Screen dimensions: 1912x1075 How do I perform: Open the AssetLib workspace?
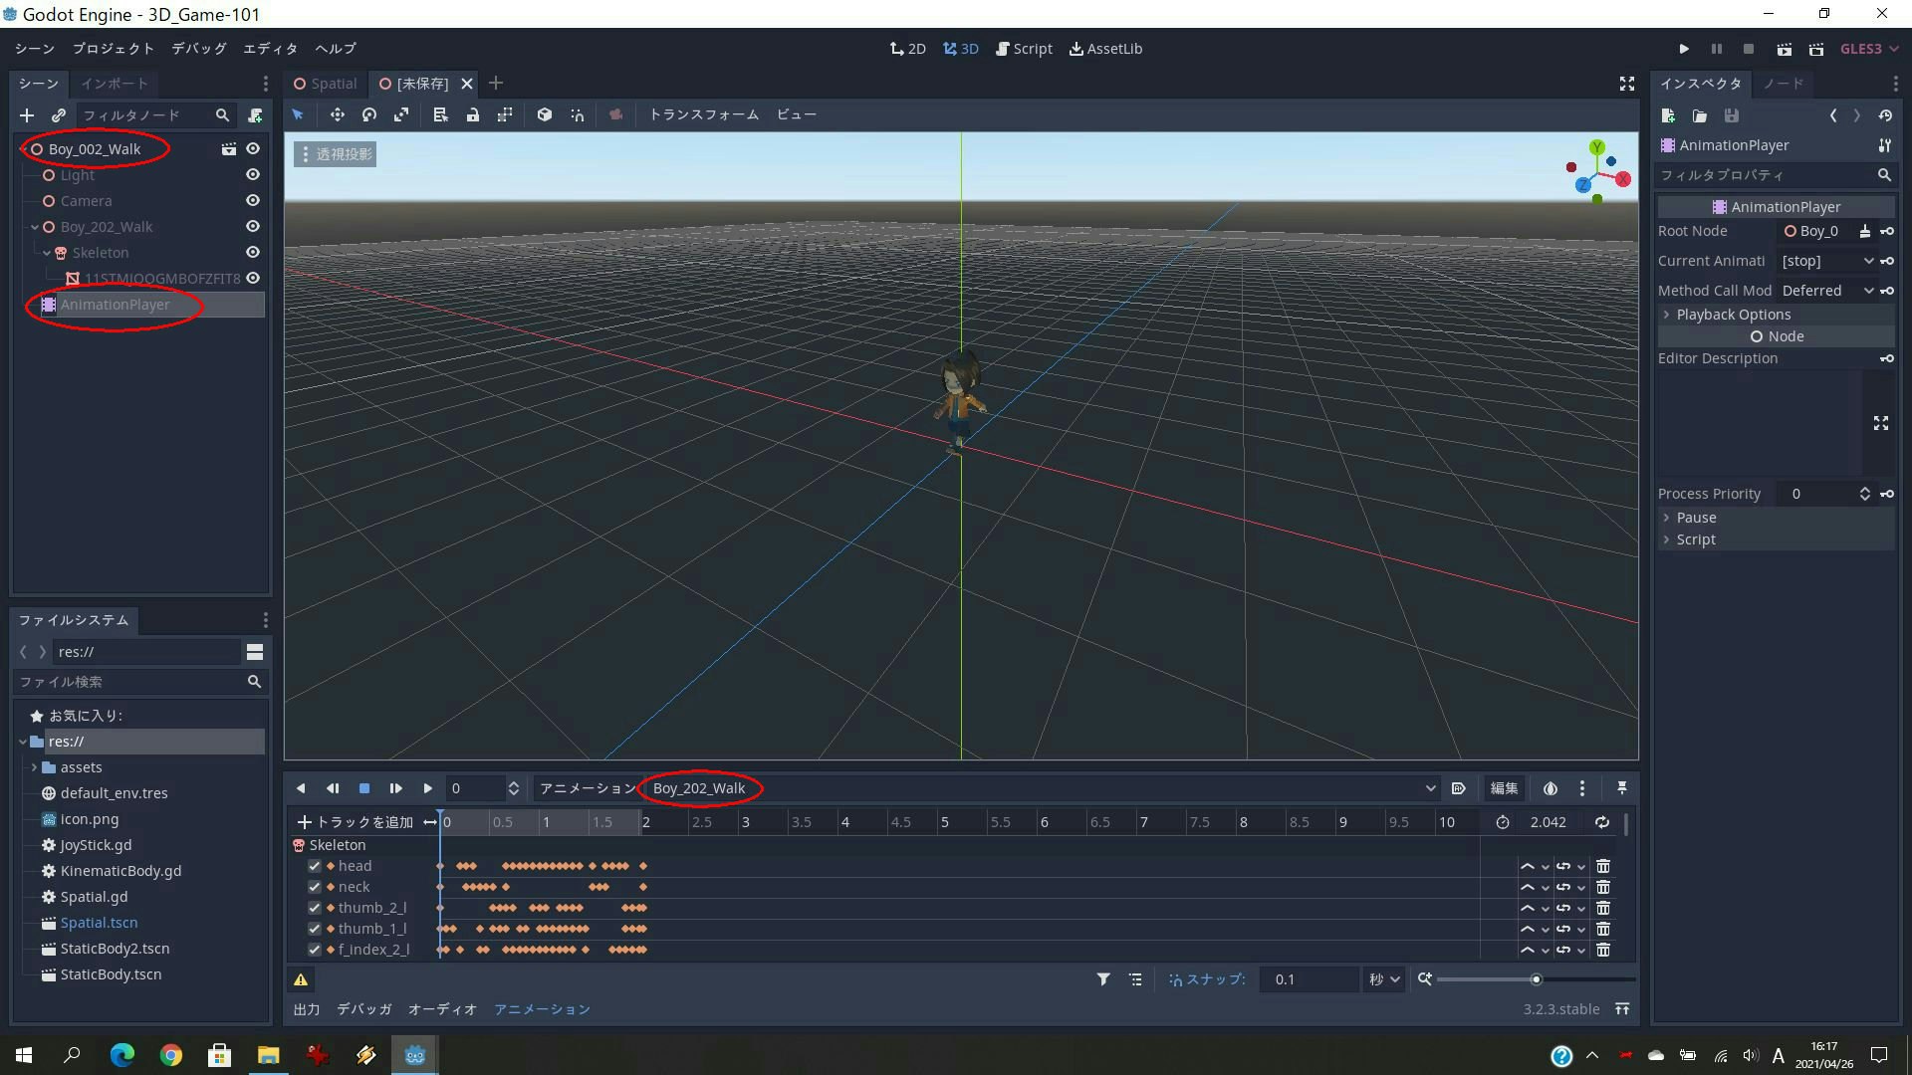(x=1105, y=48)
